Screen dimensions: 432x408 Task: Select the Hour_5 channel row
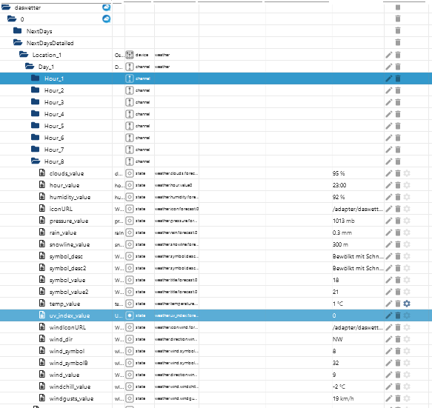click(216, 126)
